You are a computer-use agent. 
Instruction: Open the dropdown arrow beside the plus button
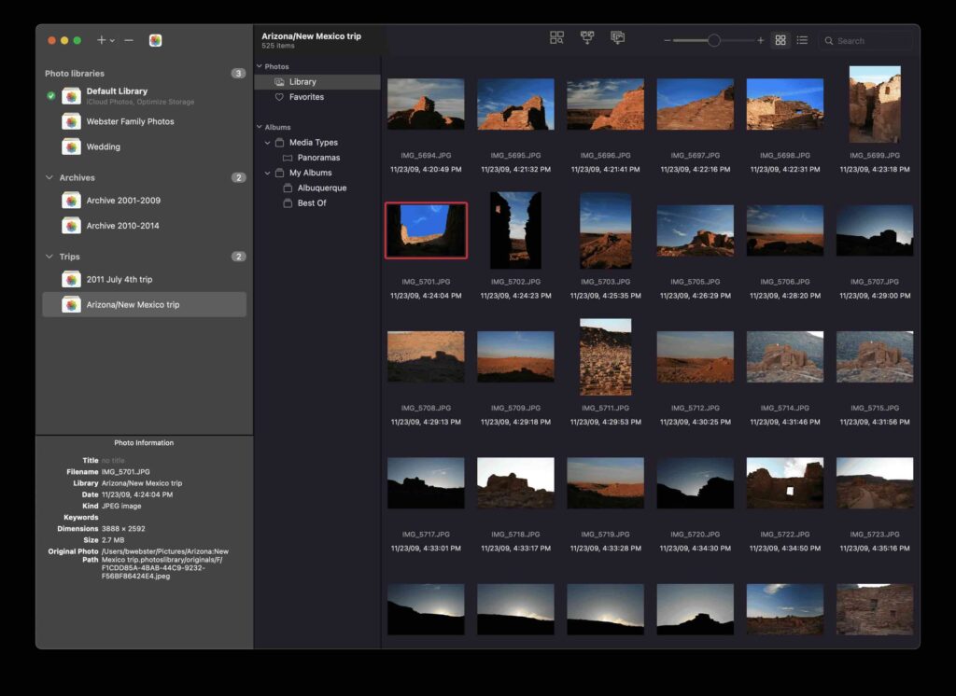[x=111, y=40]
